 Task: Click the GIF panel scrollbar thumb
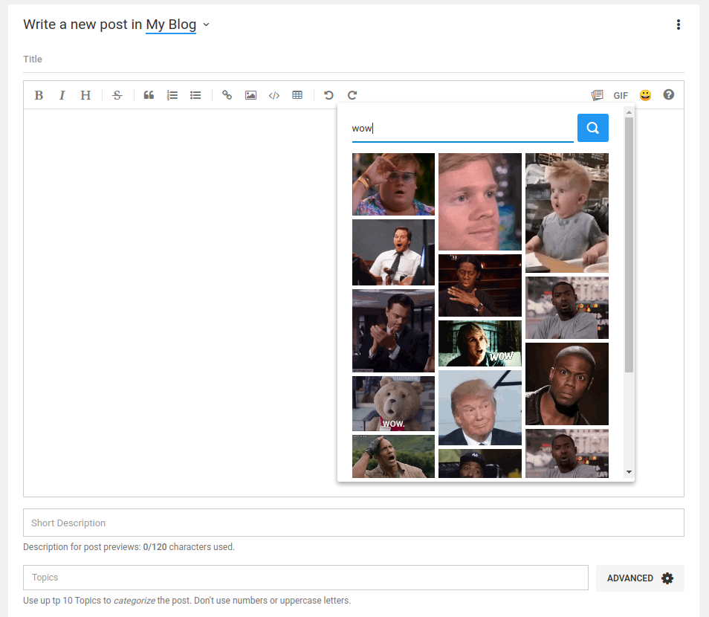coord(629,245)
